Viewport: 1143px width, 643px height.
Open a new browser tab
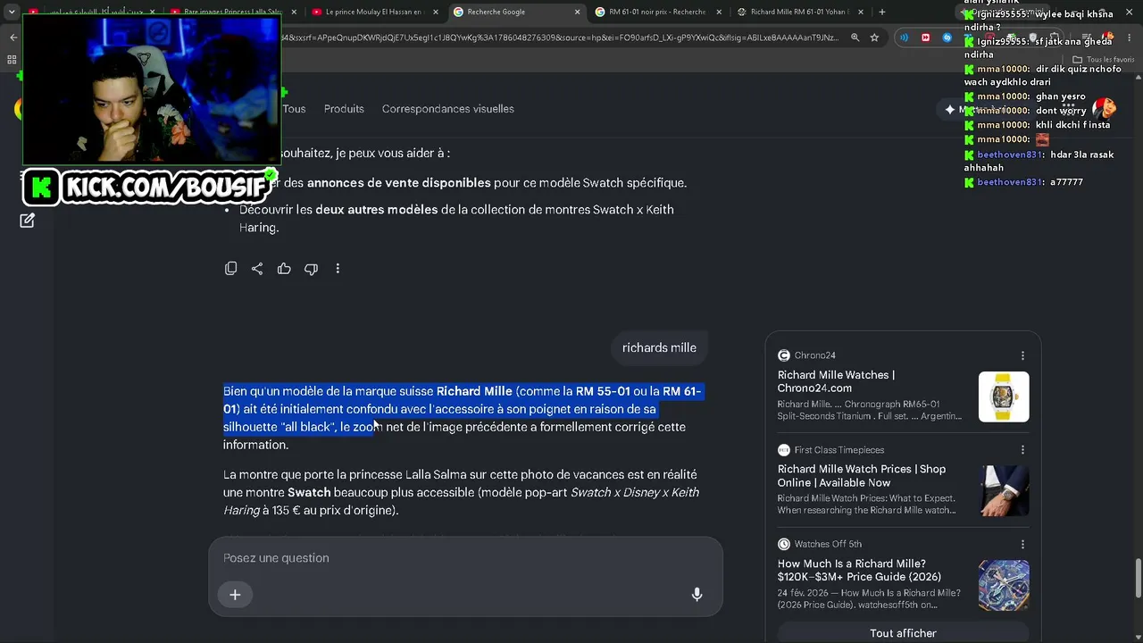click(x=882, y=12)
